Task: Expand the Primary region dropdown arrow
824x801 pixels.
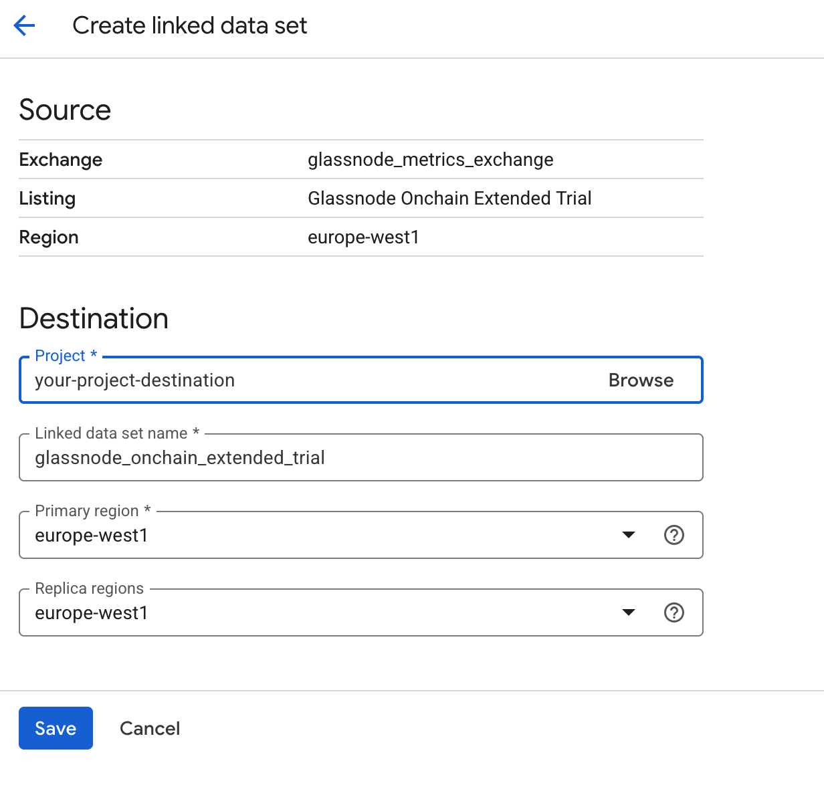Action: [x=628, y=535]
